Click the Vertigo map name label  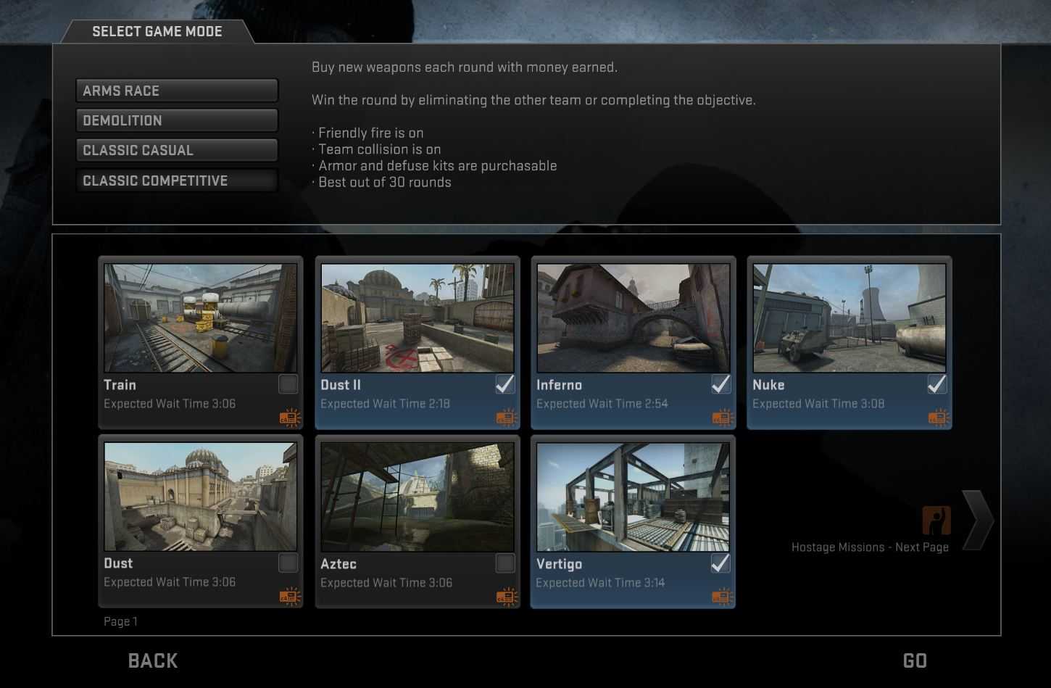(x=559, y=564)
